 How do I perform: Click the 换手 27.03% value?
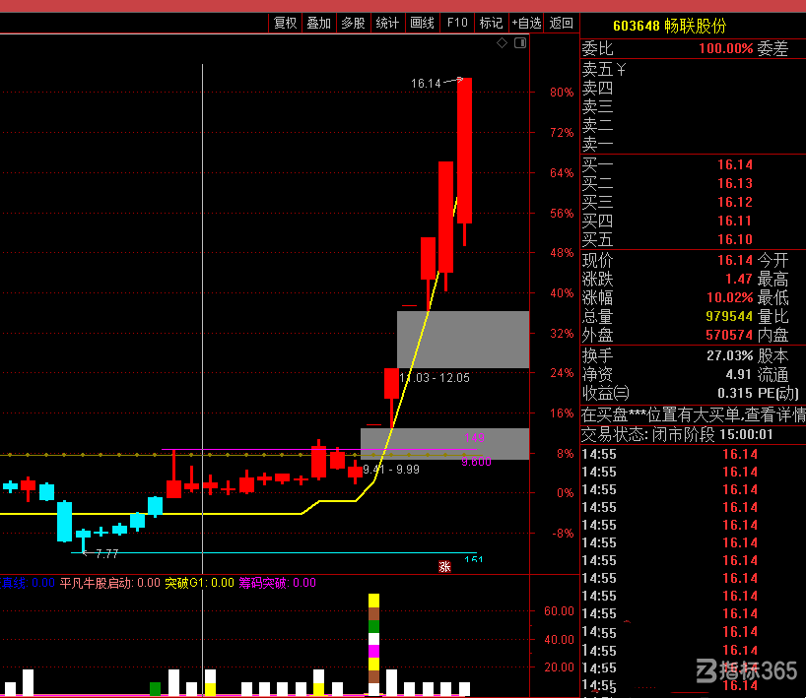730,356
